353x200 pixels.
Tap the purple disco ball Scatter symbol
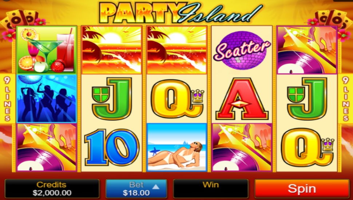[242, 50]
